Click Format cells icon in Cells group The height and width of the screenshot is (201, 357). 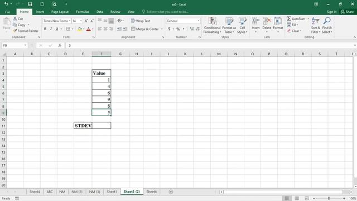coord(278,21)
